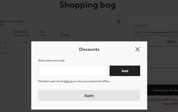Screen dimensions: 178x112
Task: Open the Waist Sports tights product name
Action: click(12, 22)
